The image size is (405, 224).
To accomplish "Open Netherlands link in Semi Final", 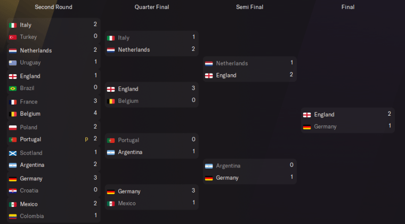I will [x=232, y=63].
